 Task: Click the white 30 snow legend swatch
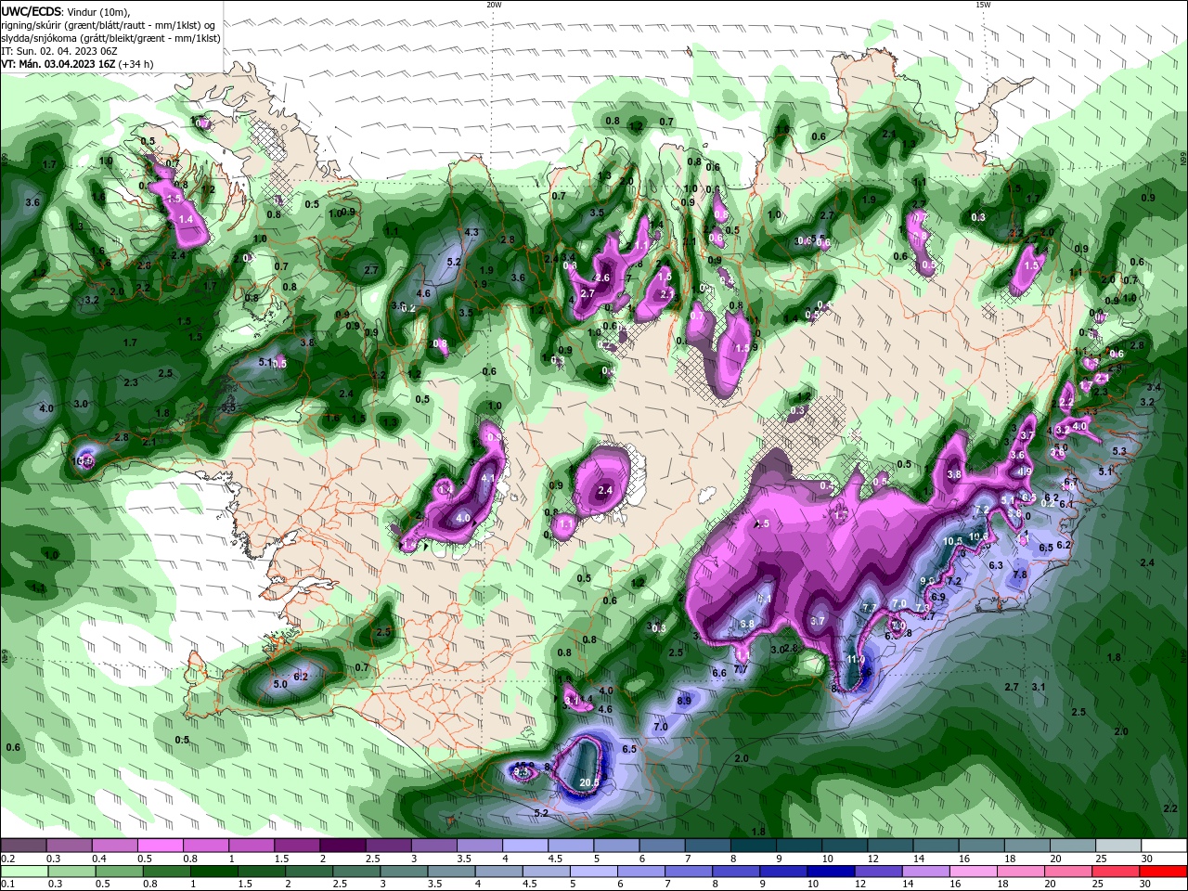pyautogui.click(x=1164, y=846)
